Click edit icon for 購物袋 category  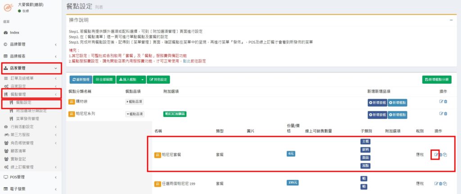tap(441, 101)
